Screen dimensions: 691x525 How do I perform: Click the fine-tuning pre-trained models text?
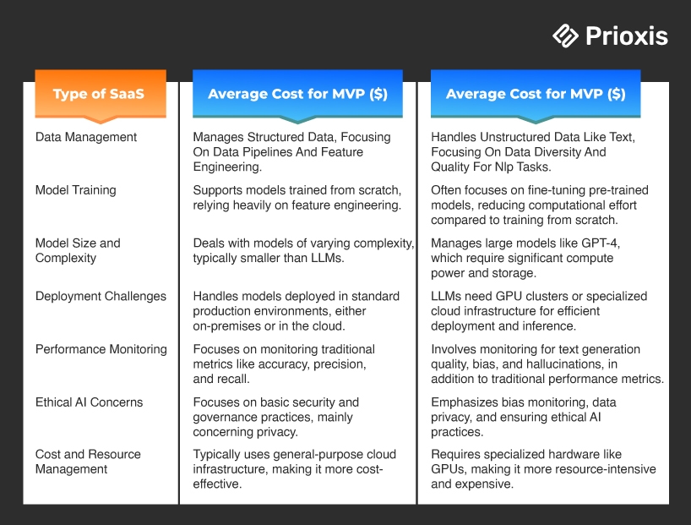pyautogui.click(x=534, y=205)
